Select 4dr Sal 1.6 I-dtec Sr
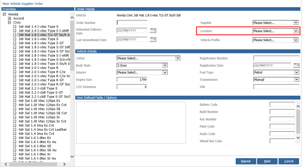The height and width of the screenshot is (167, 302). (x=35, y=154)
